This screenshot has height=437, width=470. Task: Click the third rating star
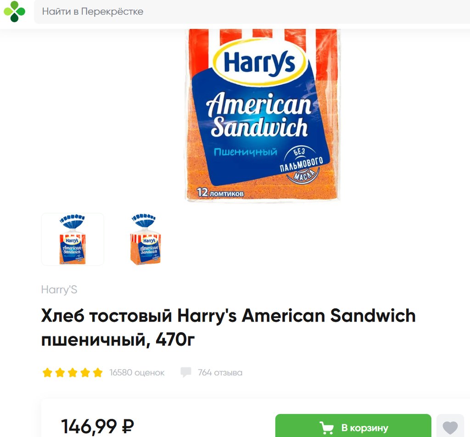tap(73, 372)
